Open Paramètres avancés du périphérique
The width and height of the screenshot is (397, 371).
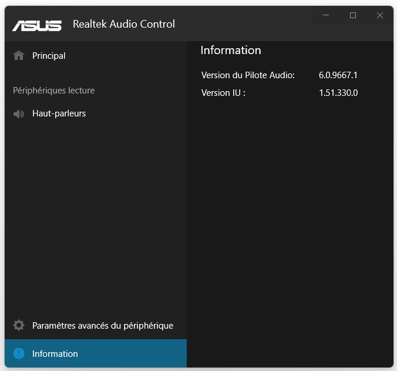pyautogui.click(x=103, y=325)
